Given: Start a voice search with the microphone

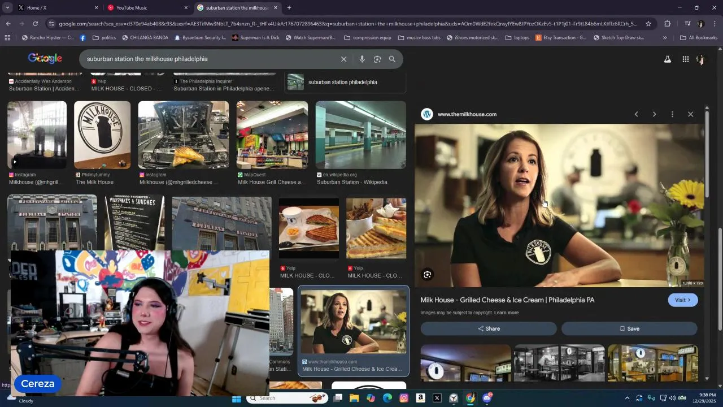Looking at the screenshot, I should pyautogui.click(x=362, y=59).
